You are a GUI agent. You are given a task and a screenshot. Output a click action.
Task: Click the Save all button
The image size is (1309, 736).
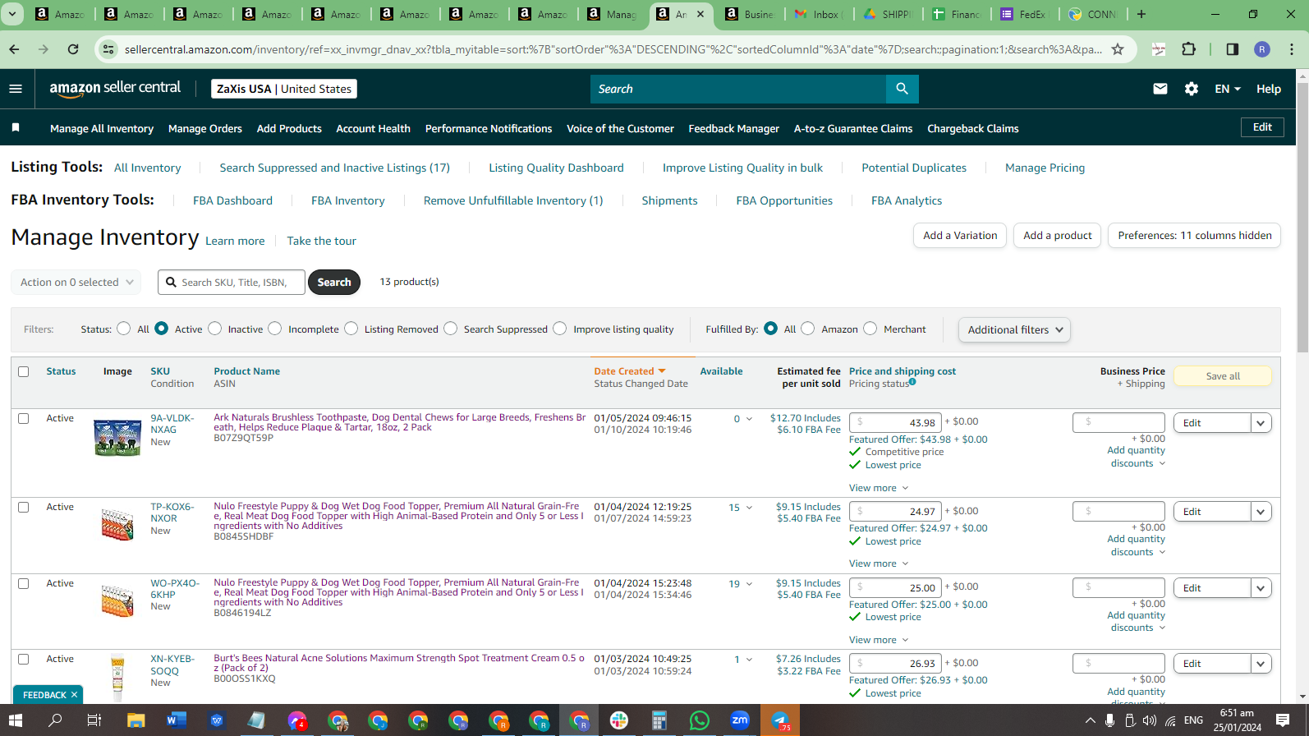tap(1223, 376)
